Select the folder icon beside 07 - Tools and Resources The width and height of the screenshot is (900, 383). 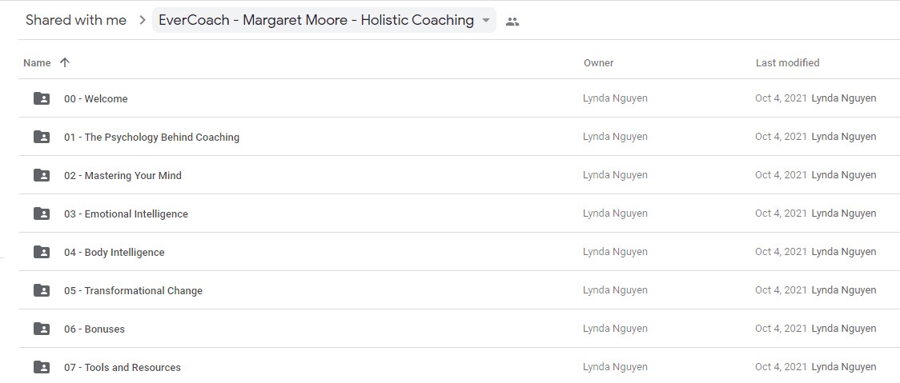(42, 367)
